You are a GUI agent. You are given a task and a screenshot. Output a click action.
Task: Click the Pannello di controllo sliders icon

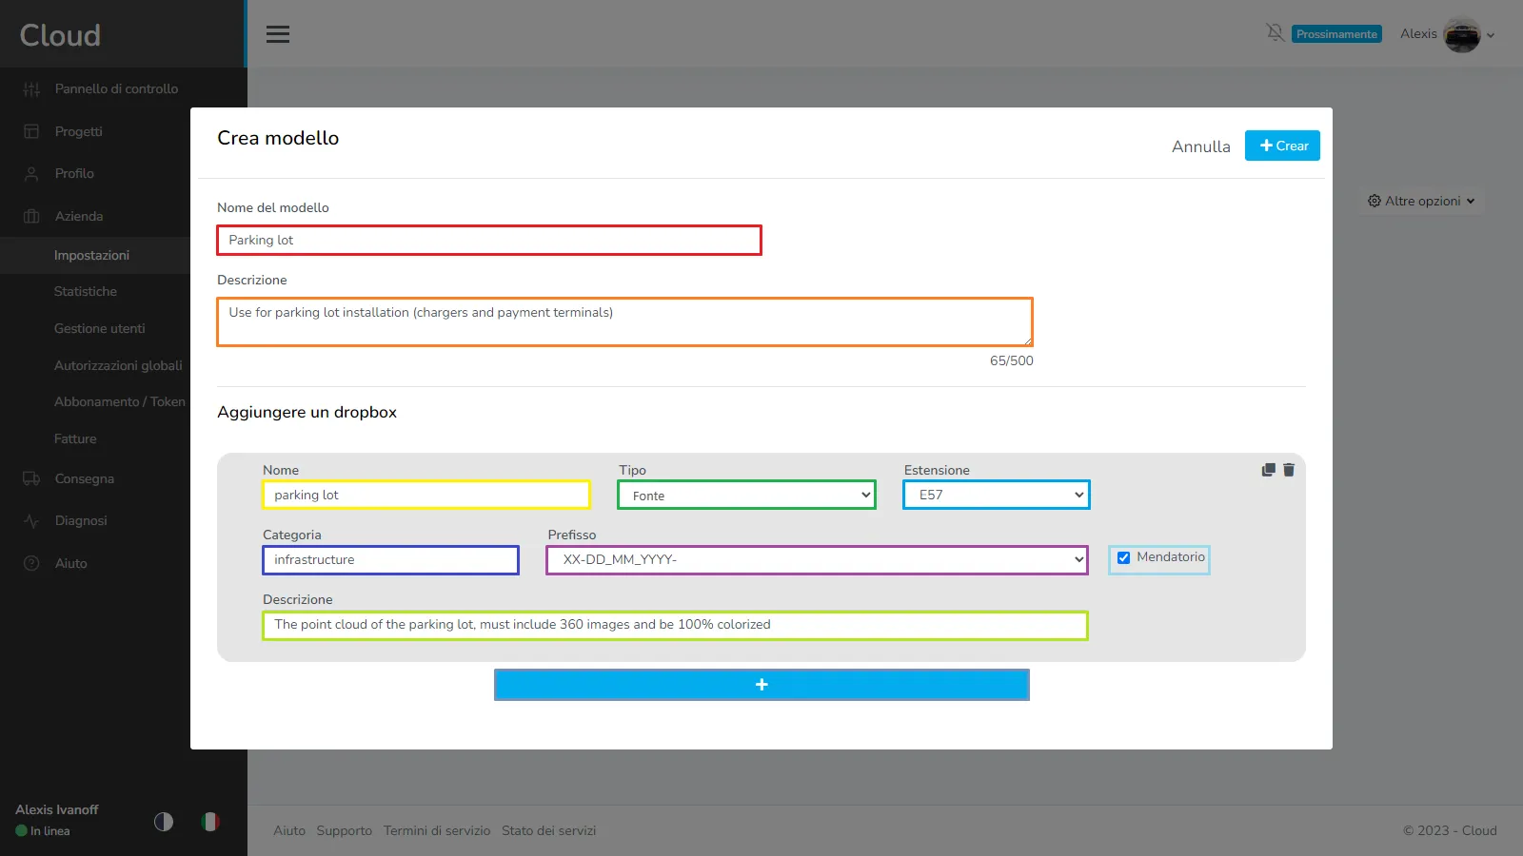31,89
